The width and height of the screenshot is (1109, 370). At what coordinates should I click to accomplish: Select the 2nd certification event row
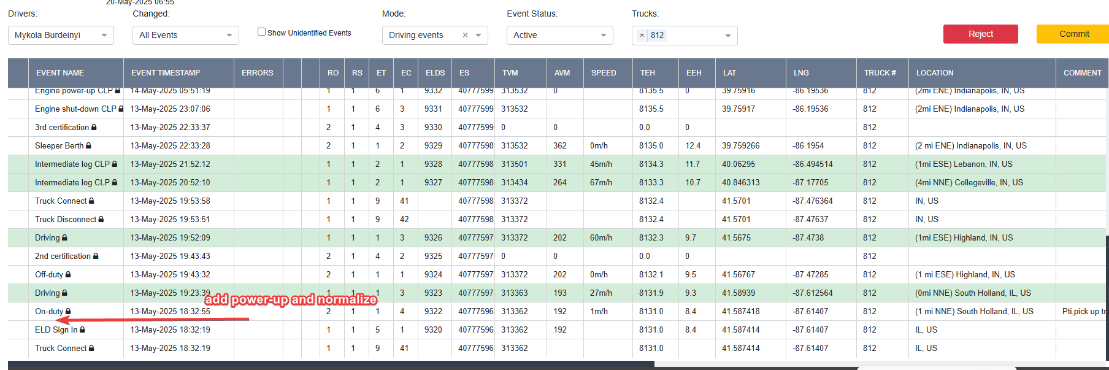click(x=558, y=256)
